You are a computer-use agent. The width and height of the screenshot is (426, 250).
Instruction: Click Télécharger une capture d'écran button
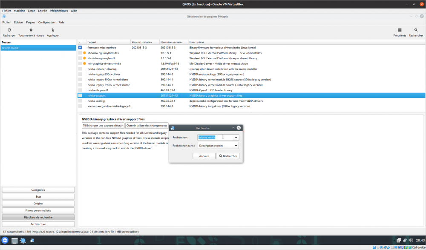[103, 126]
